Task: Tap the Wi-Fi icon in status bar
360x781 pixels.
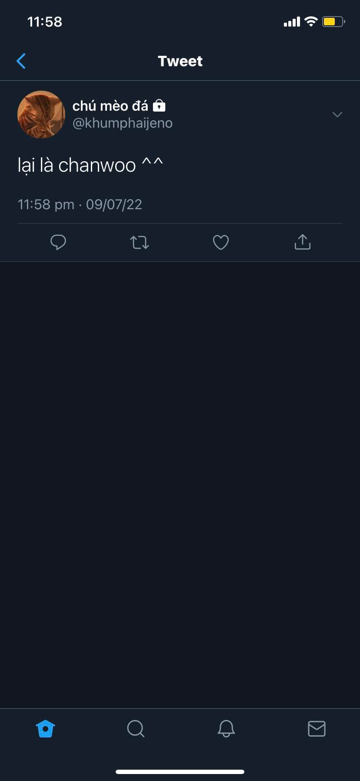Action: click(x=311, y=22)
